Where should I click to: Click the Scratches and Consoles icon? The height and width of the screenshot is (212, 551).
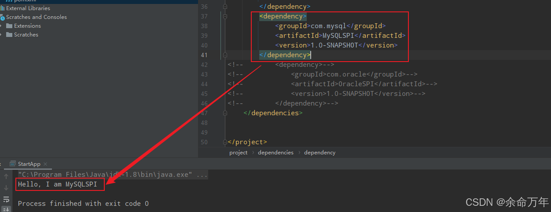click(2, 17)
